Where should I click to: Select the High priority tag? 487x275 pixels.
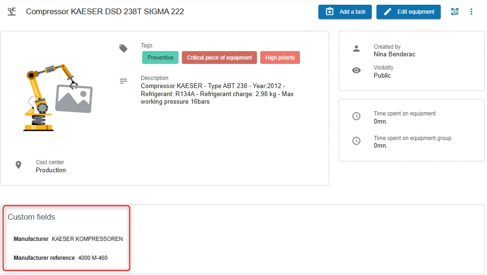(x=280, y=58)
